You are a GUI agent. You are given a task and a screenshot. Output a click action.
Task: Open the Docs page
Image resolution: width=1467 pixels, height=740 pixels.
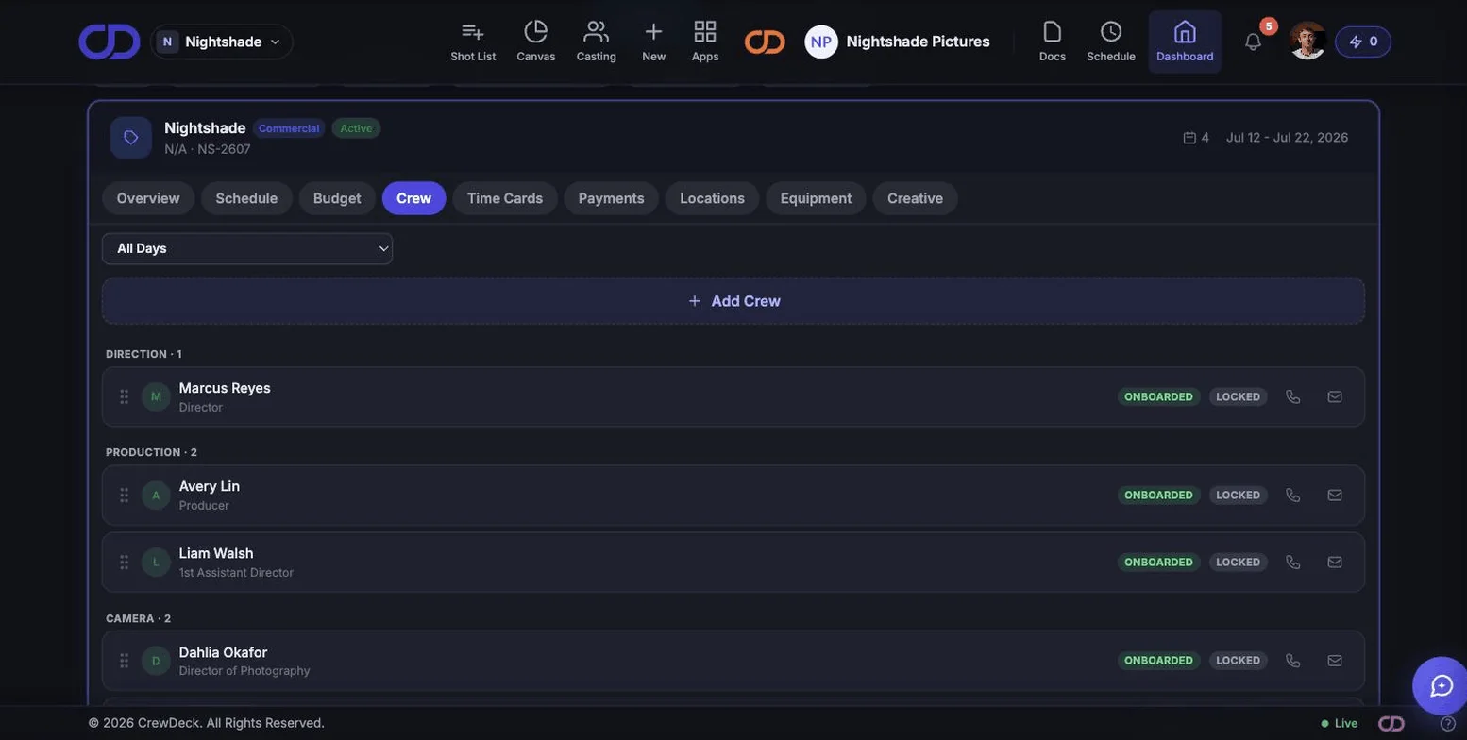[x=1053, y=42]
